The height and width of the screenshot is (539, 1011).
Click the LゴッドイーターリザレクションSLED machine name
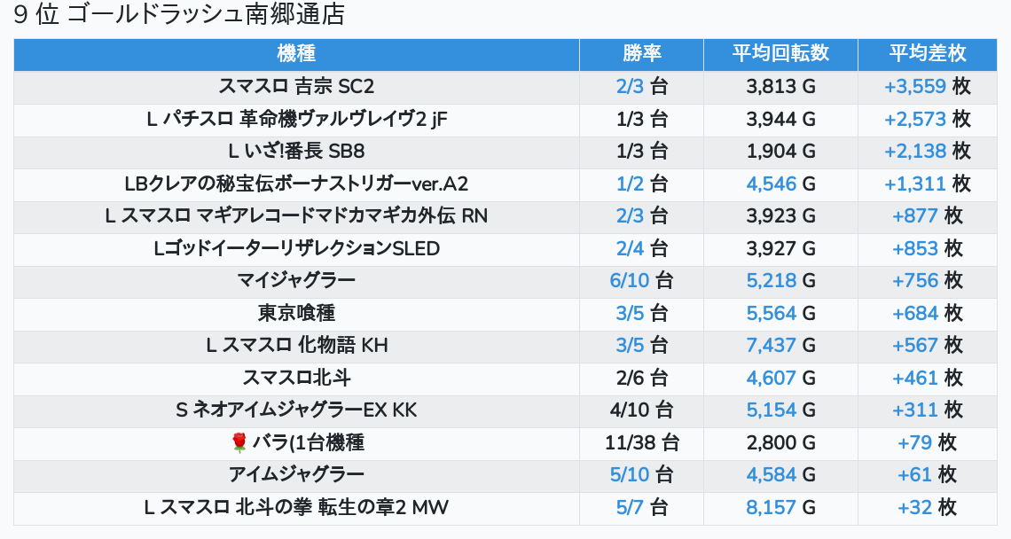(x=296, y=248)
